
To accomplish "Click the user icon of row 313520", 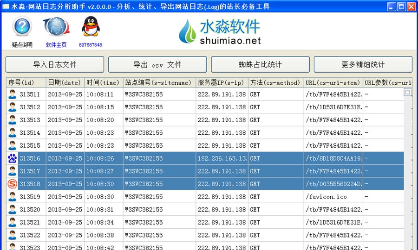I will coord(12,209).
